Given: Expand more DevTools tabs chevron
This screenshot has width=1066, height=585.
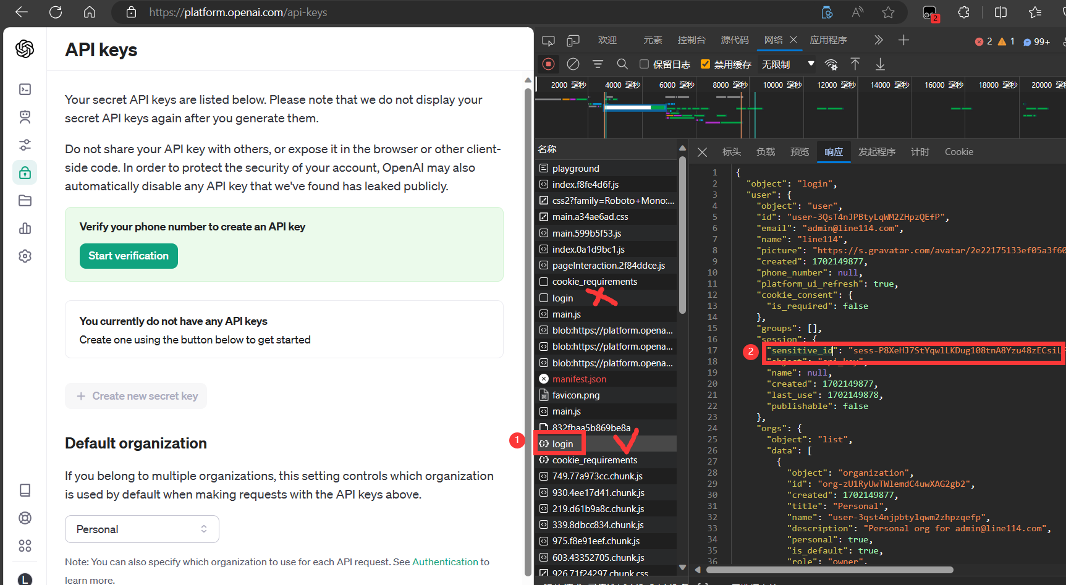Looking at the screenshot, I should point(879,40).
